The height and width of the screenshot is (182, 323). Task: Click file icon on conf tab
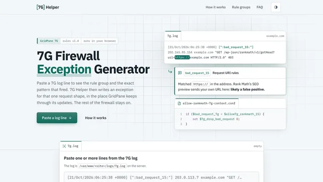click(179, 103)
